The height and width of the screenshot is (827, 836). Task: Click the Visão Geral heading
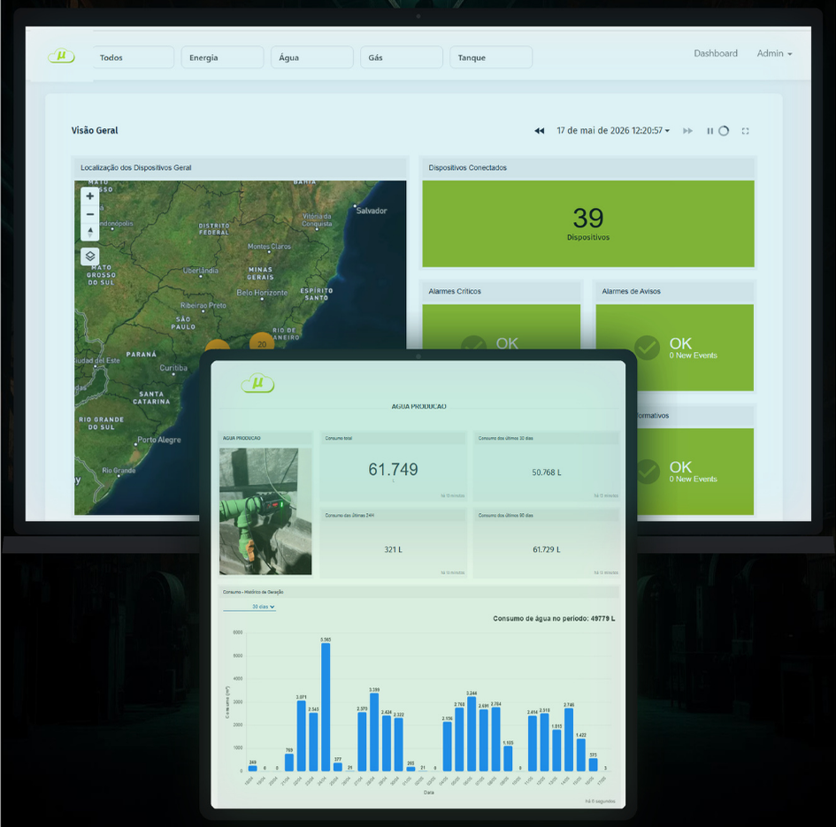click(95, 130)
